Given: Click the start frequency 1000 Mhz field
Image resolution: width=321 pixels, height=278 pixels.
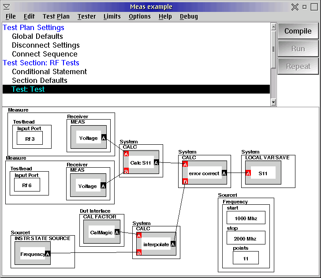Looking at the screenshot, I should click(x=246, y=218).
